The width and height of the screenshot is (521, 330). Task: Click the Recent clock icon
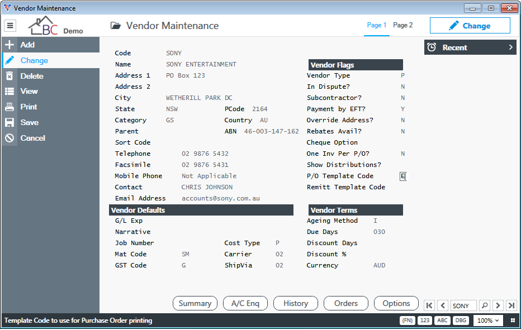click(x=432, y=47)
